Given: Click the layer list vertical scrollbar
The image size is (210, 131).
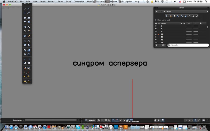Looking at the screenshot, I should (208, 27).
